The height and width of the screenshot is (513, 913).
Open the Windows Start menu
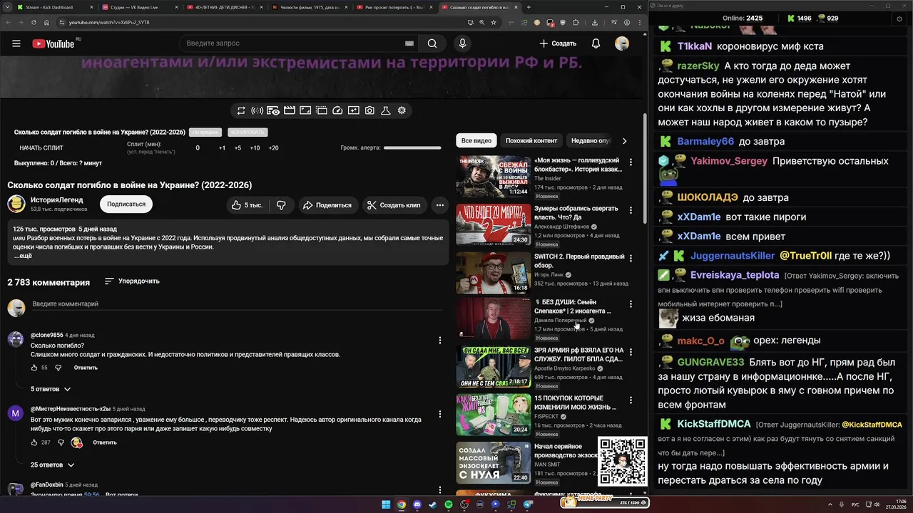(386, 504)
